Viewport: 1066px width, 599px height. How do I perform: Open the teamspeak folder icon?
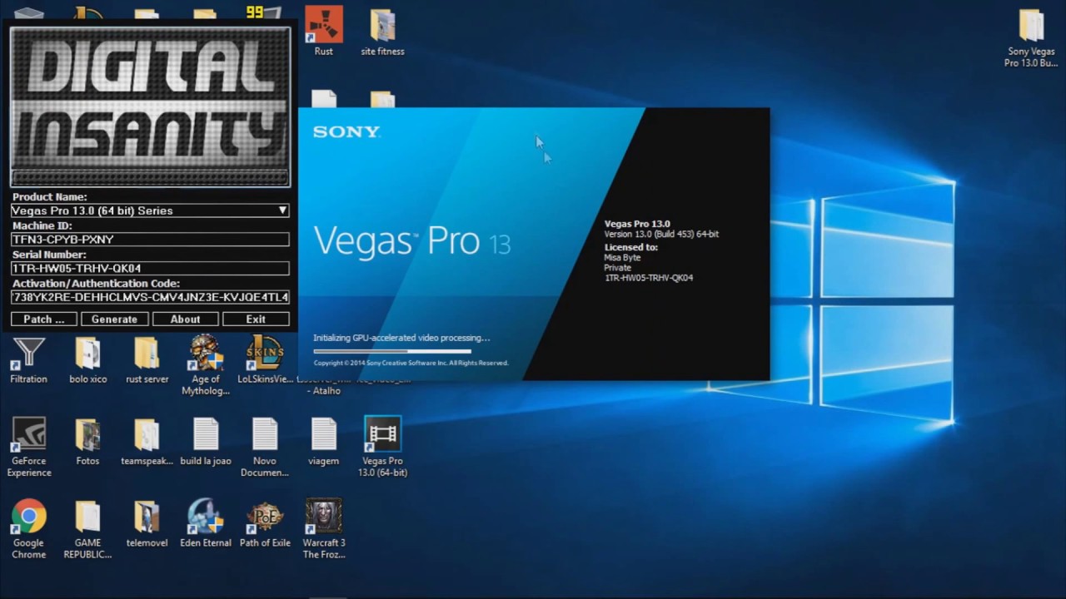[x=147, y=442]
